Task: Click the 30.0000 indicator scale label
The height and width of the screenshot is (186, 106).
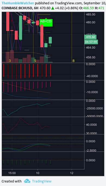Action: click(x=92, y=133)
